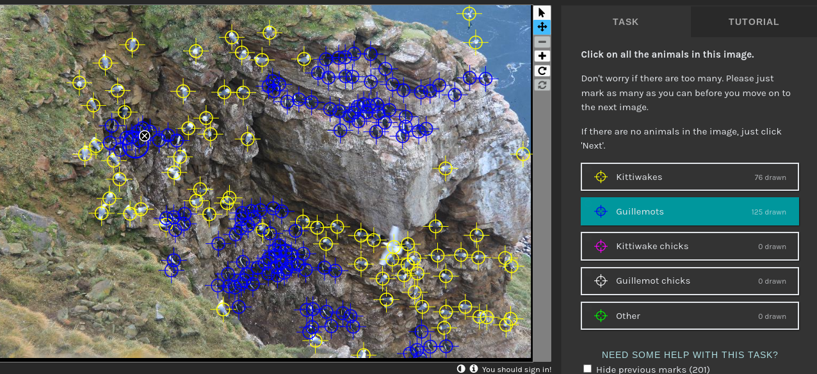
Task: Open the Task tab
Action: (x=626, y=22)
